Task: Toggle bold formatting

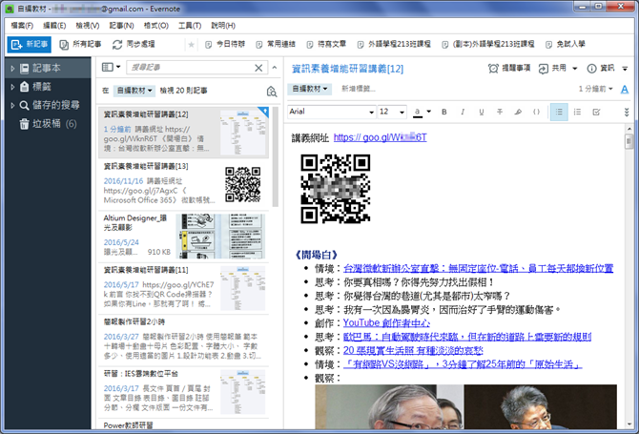Action: pos(444,112)
